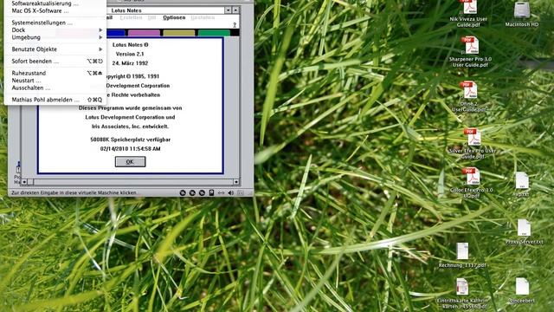Click the first disc icon in VM status bar
Viewport: 554px width, 312px height.
183,192
